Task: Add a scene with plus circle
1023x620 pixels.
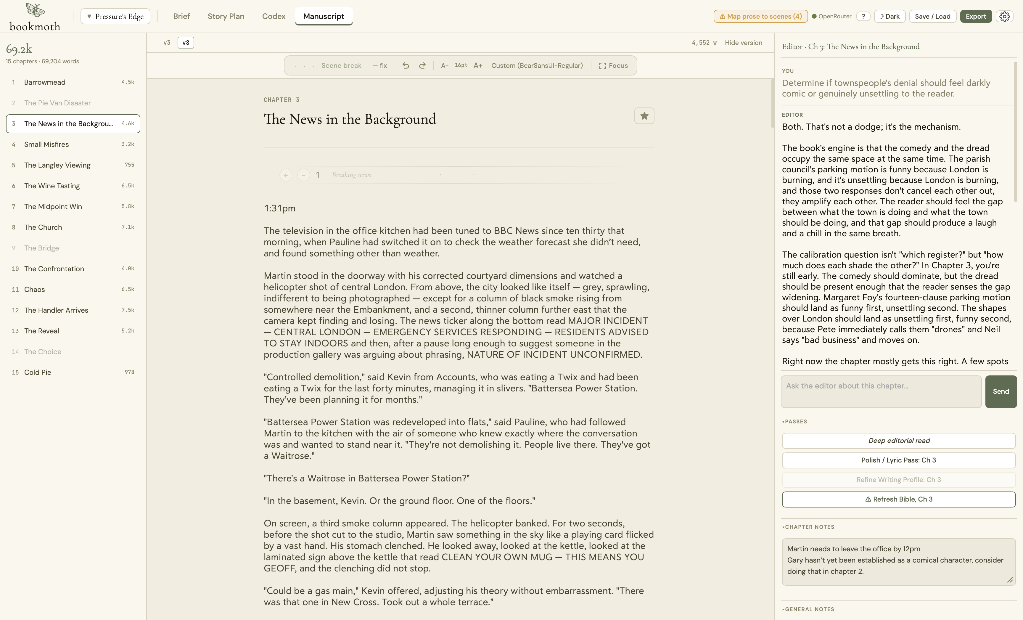Action: coord(286,175)
